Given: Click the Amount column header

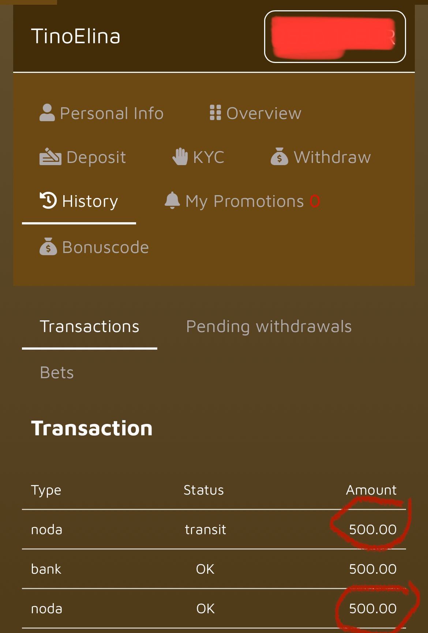Looking at the screenshot, I should (371, 490).
